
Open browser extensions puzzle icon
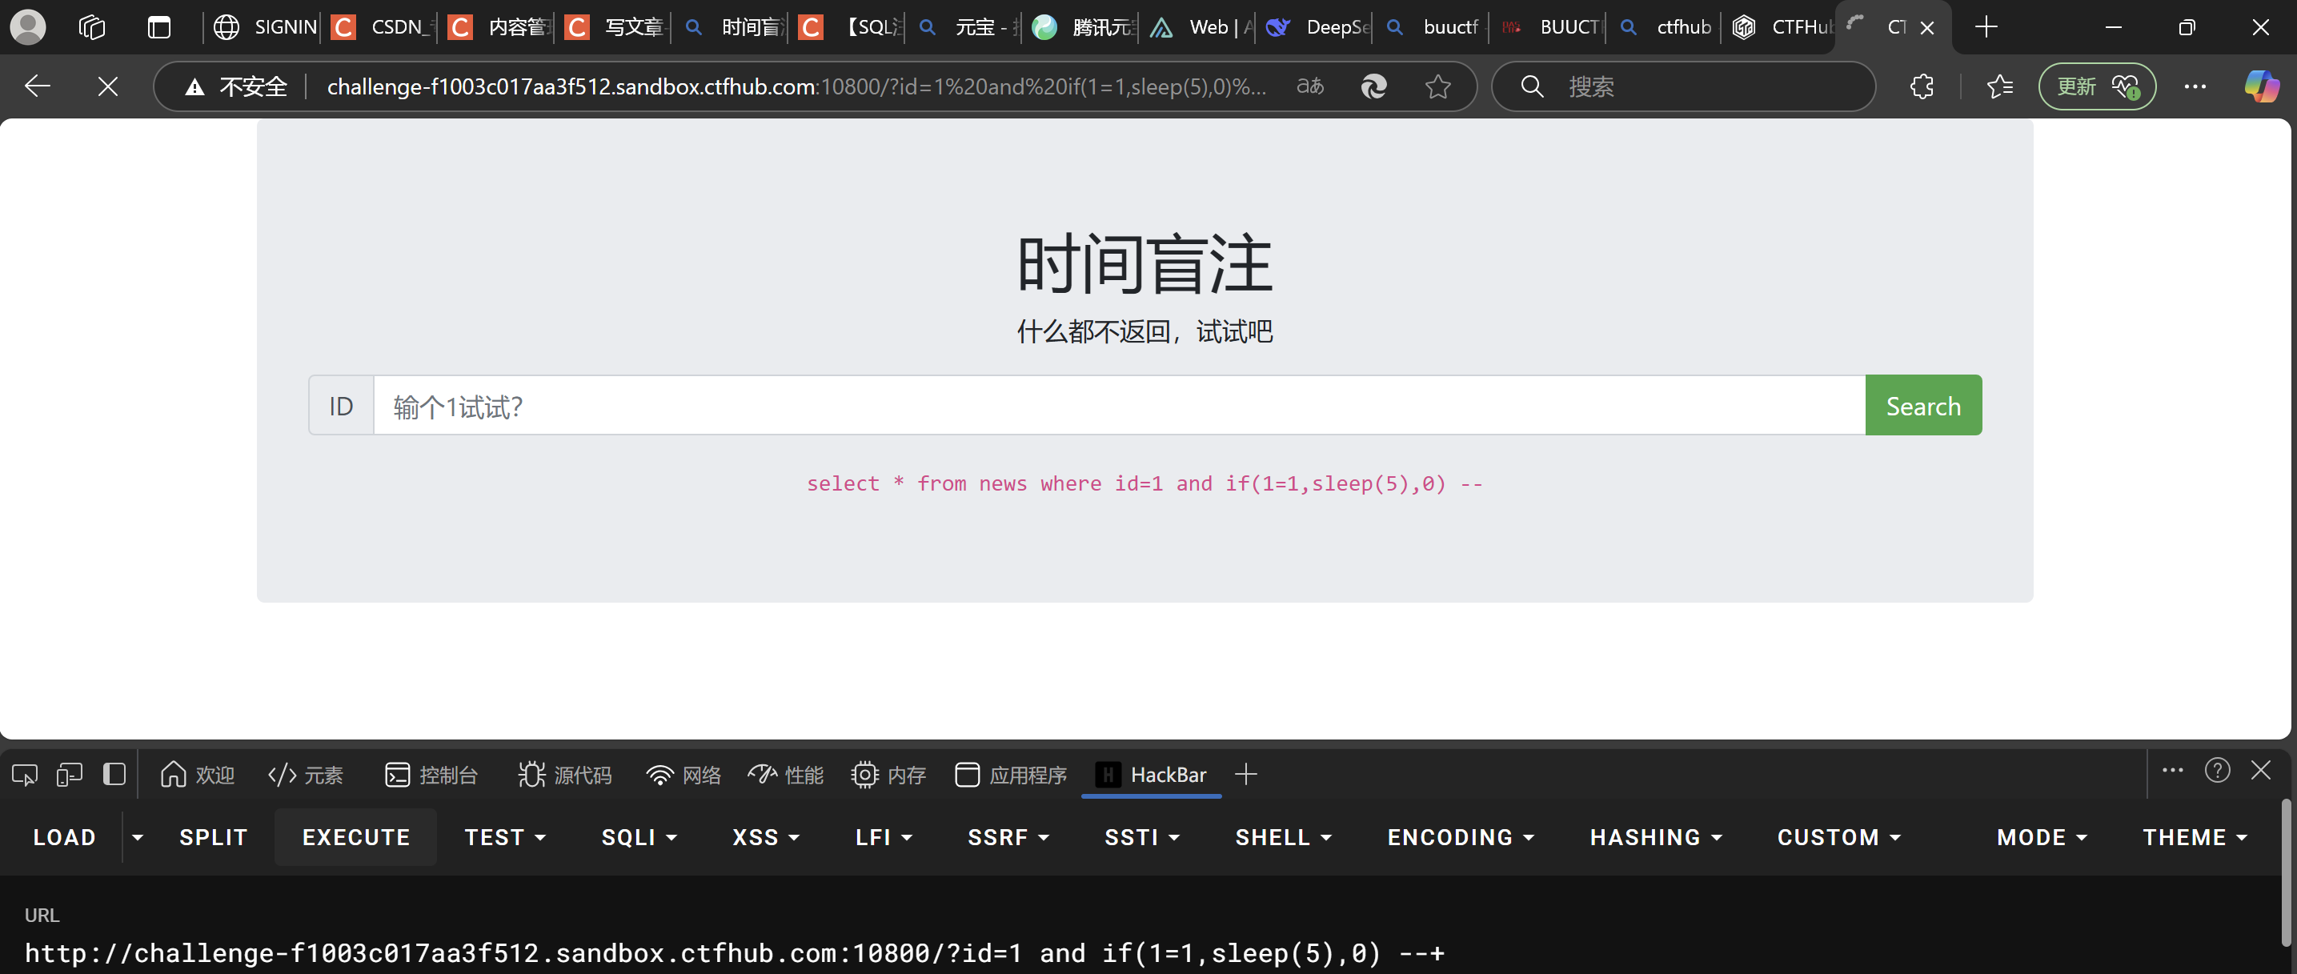point(1922,86)
